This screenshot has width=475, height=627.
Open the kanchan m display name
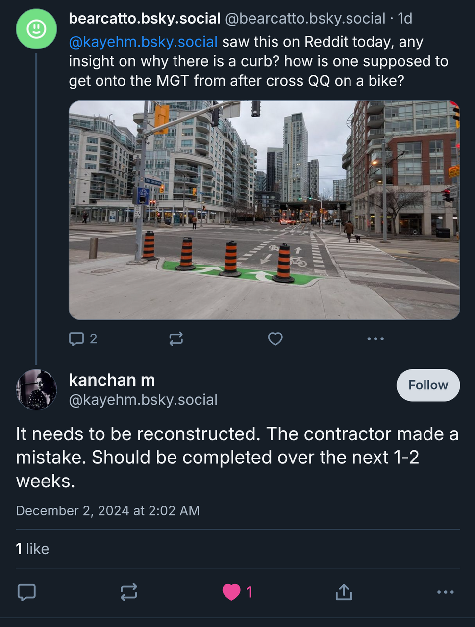click(x=112, y=380)
